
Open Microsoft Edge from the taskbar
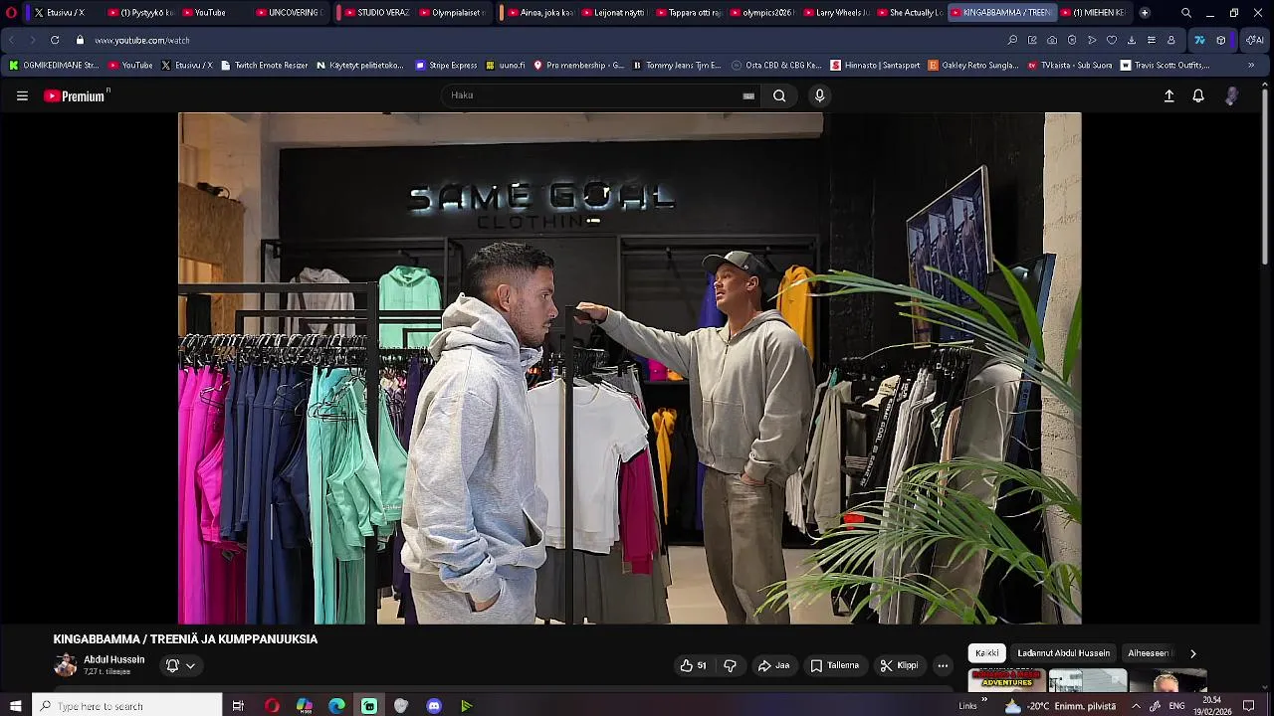[336, 706]
